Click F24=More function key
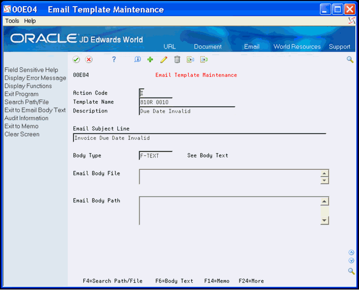 (251, 281)
